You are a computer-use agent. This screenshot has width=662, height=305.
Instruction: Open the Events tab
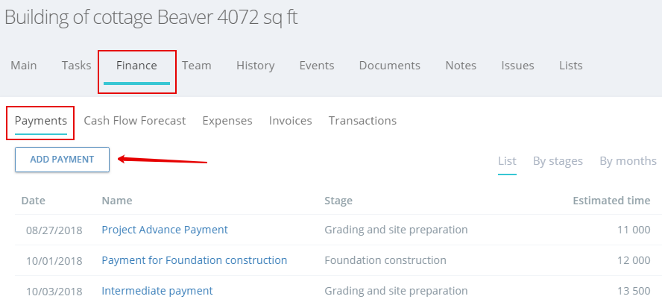click(317, 66)
